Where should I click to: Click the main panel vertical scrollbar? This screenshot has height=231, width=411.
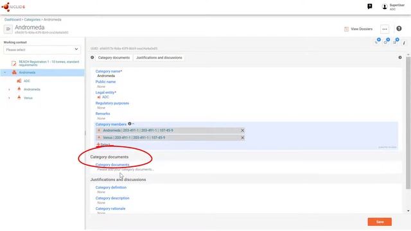tap(408, 123)
